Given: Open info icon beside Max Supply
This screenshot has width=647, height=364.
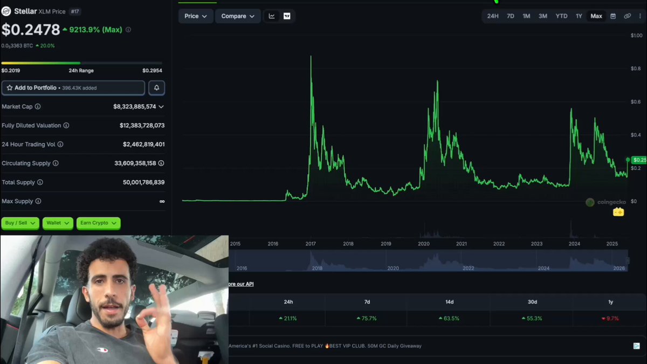Looking at the screenshot, I should click(38, 201).
